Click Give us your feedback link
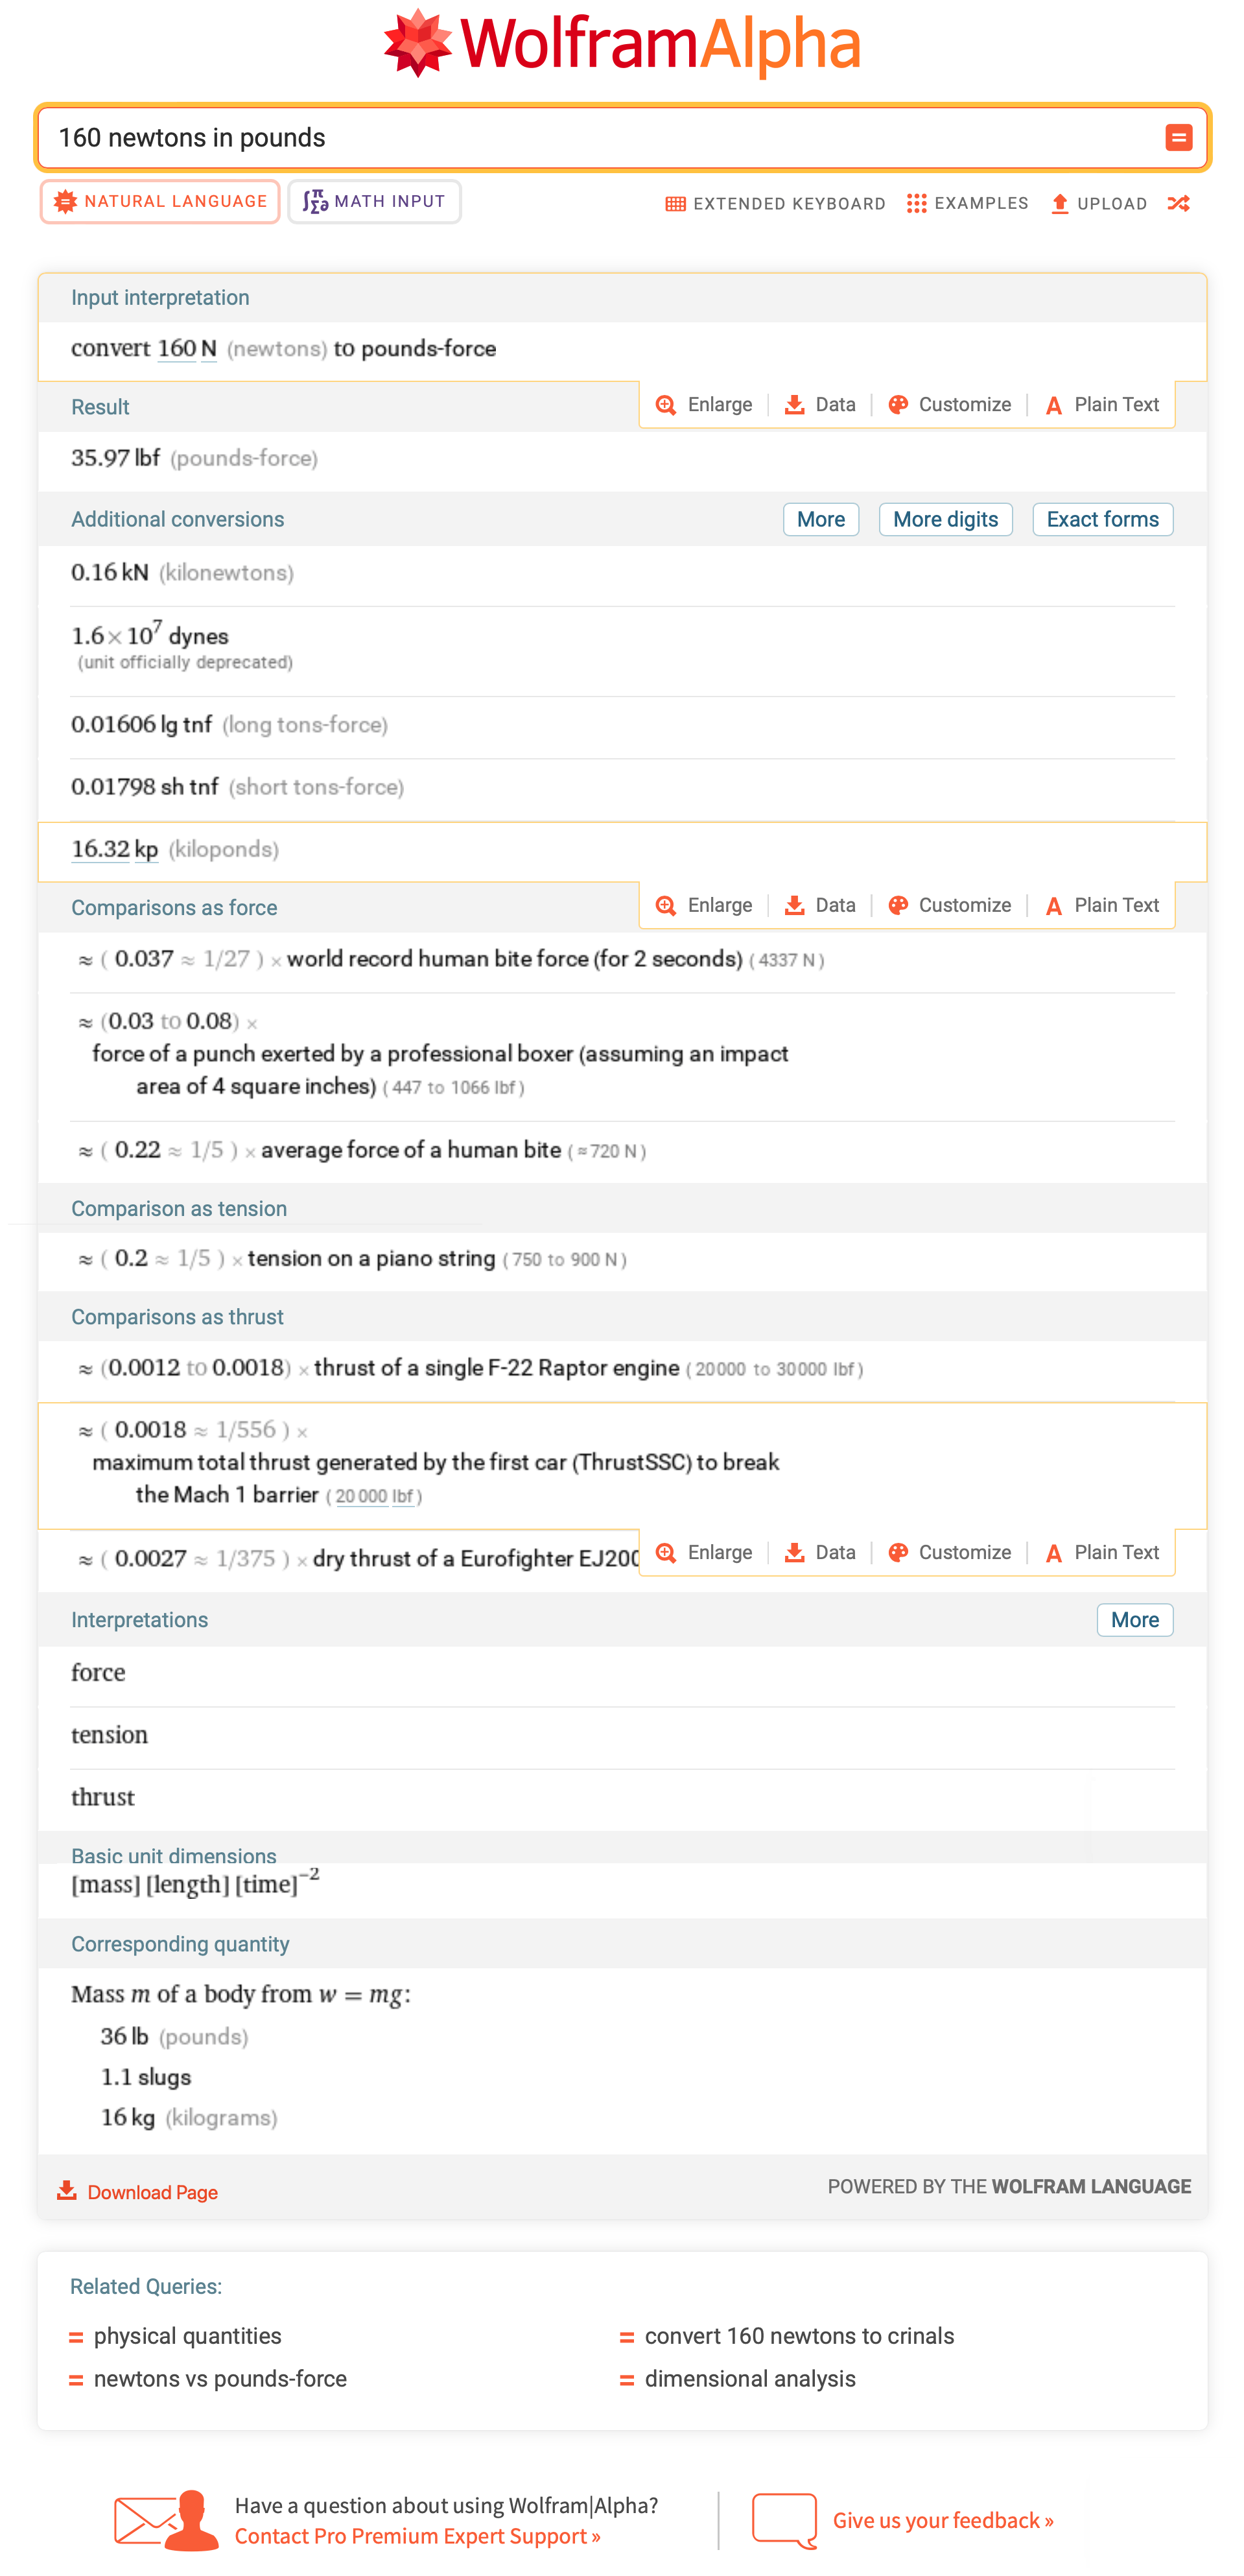This screenshot has width=1244, height=2576. click(x=943, y=2521)
